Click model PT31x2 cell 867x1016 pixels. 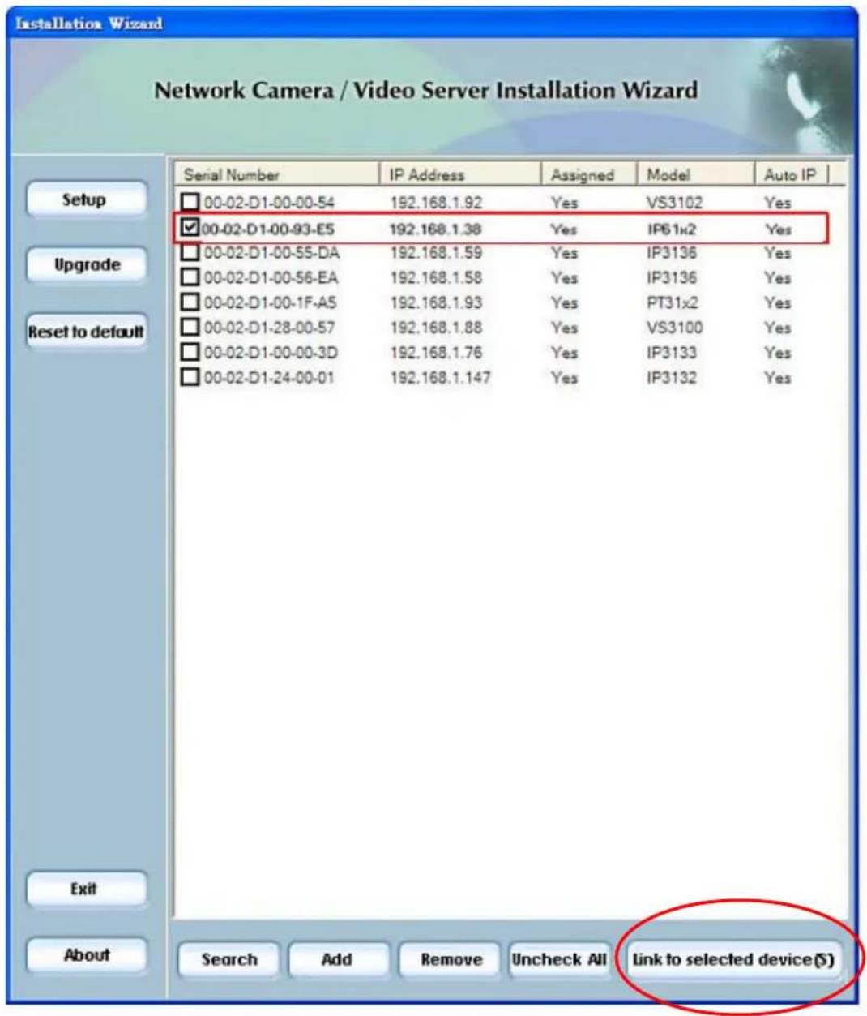(x=673, y=303)
